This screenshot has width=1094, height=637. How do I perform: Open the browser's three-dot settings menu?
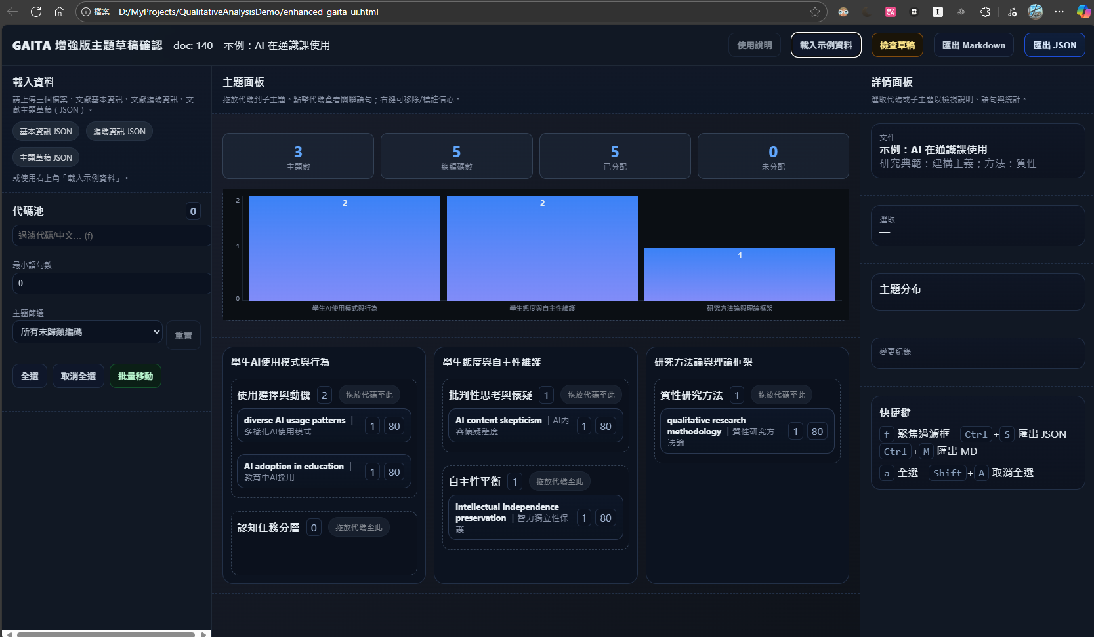(x=1059, y=12)
